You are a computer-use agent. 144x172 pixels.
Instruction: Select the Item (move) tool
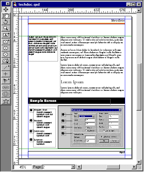pos(6,9)
